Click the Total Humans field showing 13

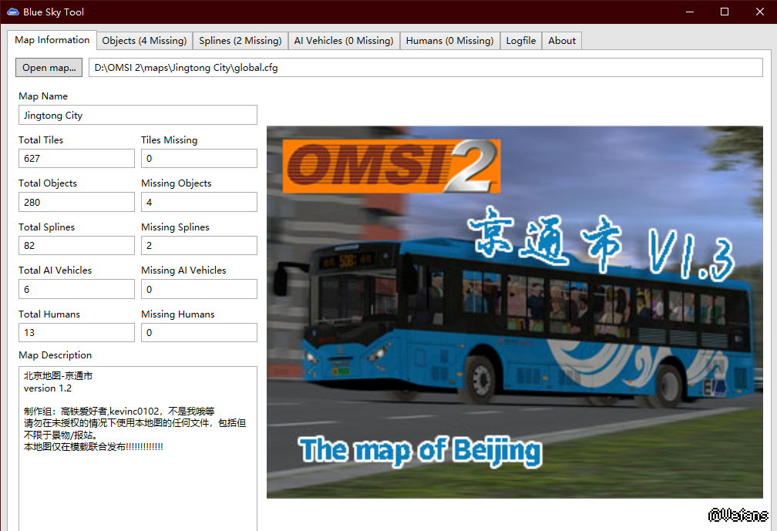(x=76, y=332)
